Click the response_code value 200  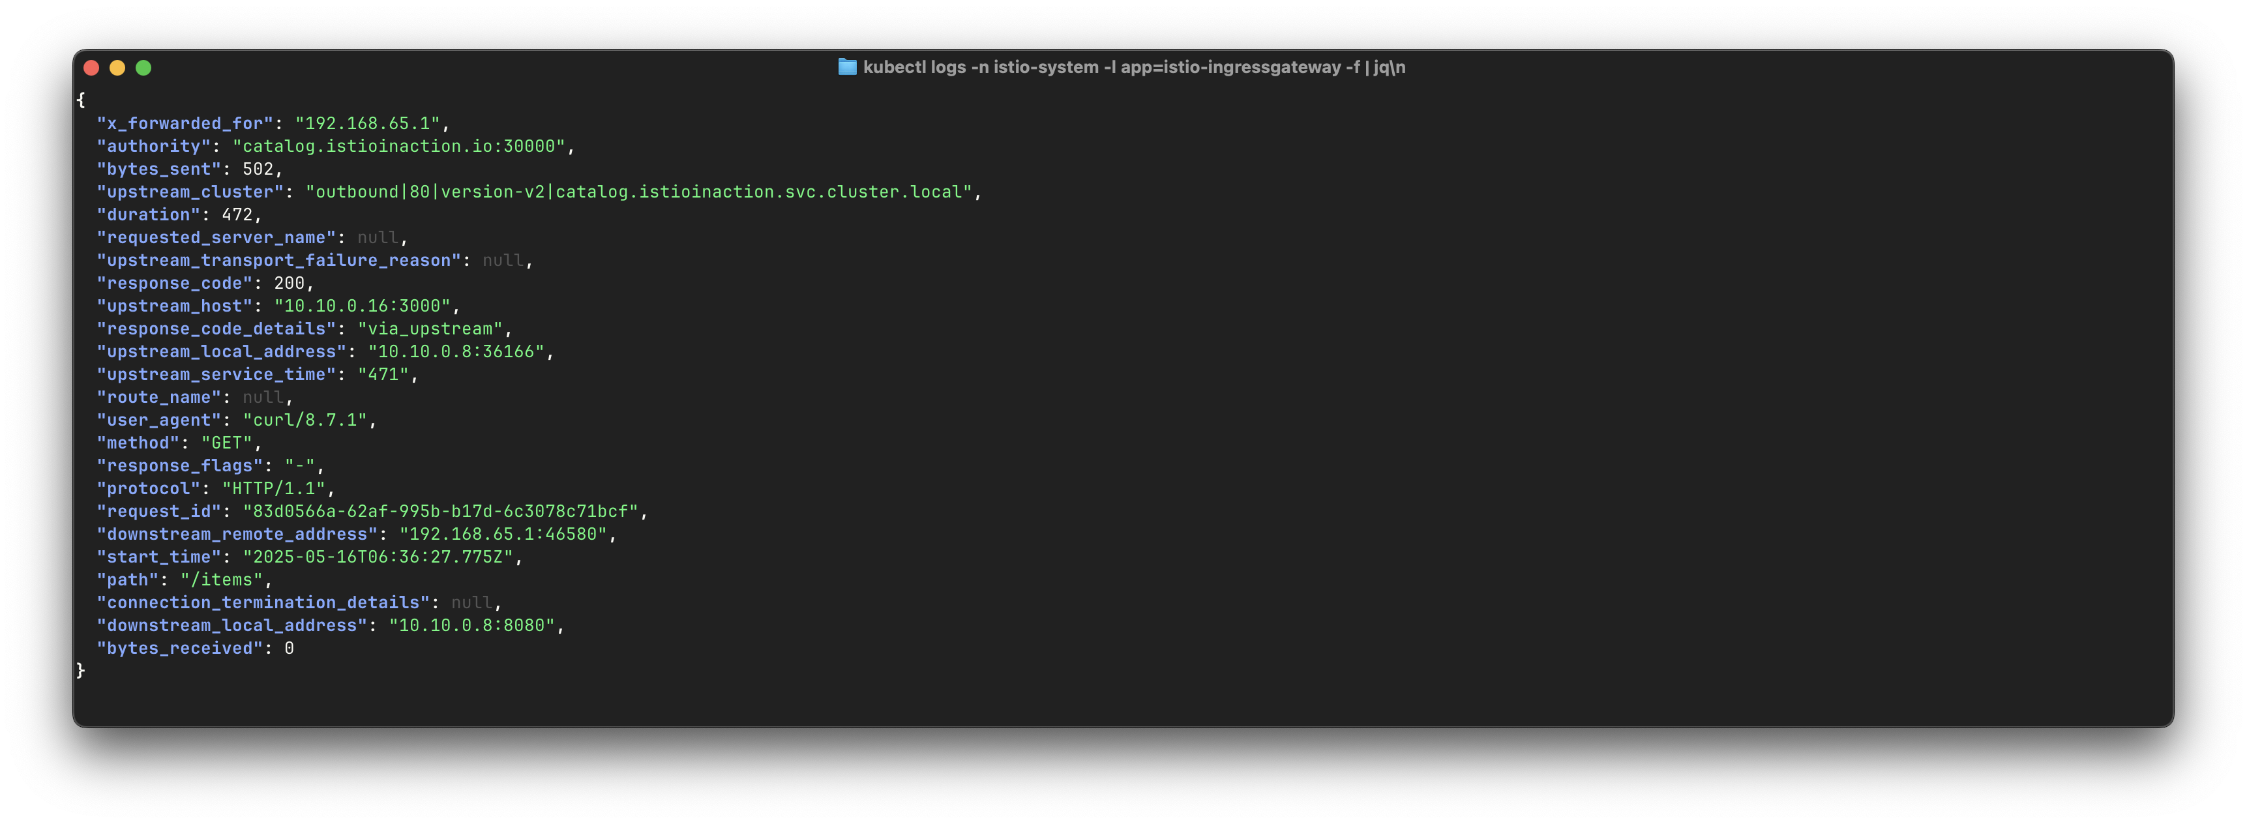[x=289, y=284]
